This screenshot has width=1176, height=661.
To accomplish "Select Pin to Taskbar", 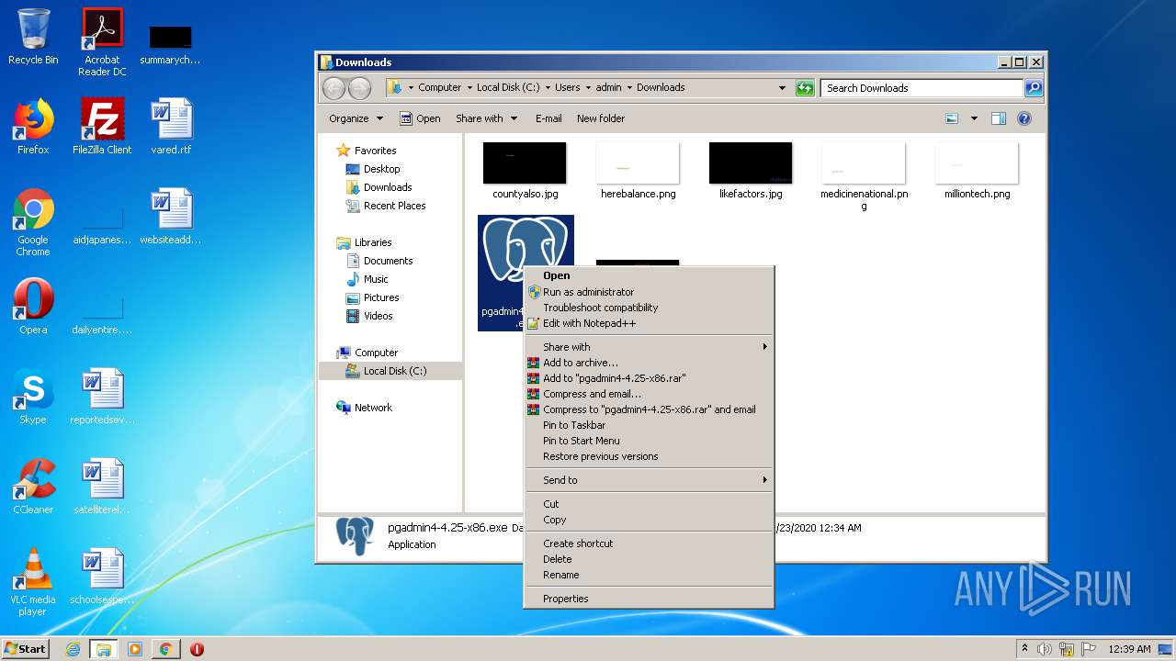I will tap(649, 425).
